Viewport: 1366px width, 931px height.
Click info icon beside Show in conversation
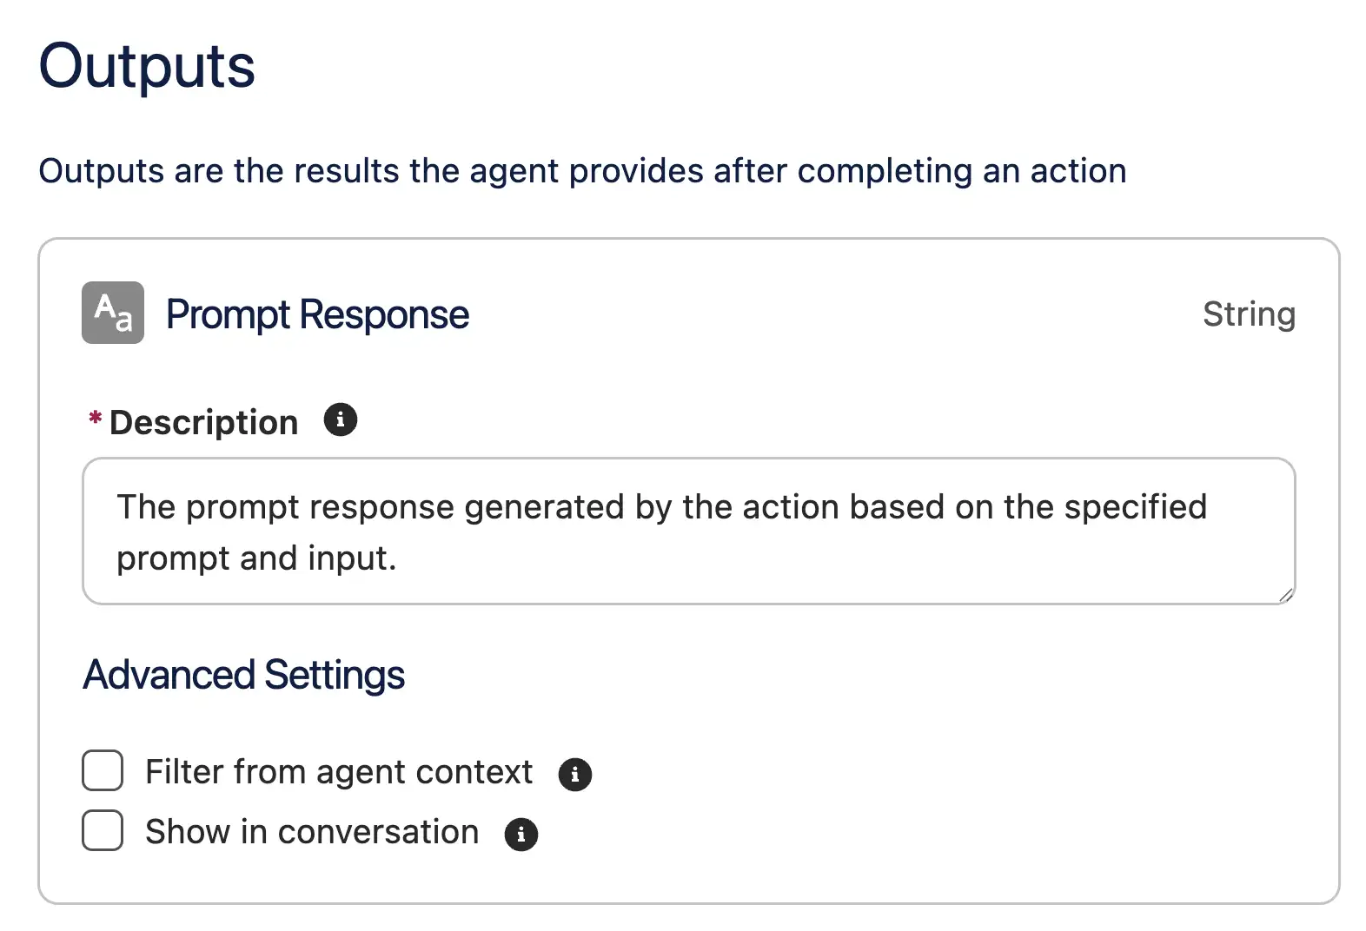click(521, 835)
